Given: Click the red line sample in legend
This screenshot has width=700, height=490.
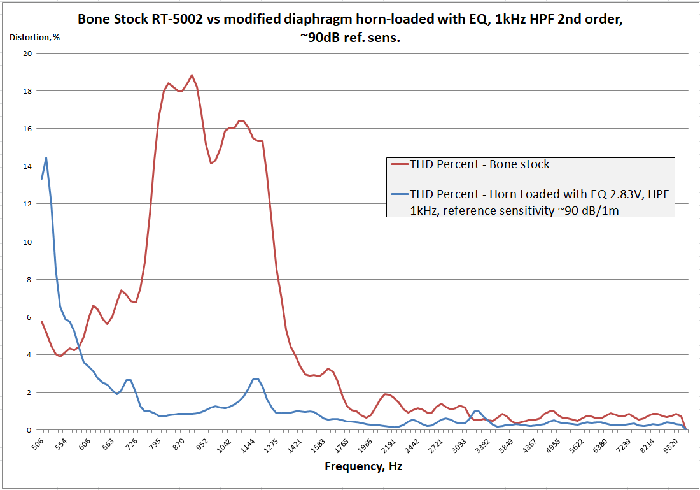Looking at the screenshot, I should click(x=398, y=164).
